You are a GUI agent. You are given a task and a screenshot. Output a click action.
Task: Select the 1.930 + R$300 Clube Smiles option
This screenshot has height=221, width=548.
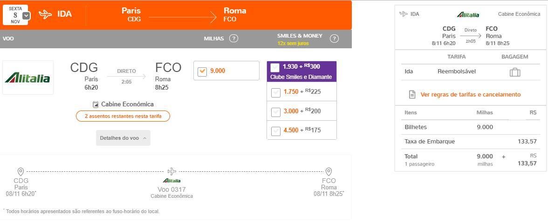[x=275, y=67]
